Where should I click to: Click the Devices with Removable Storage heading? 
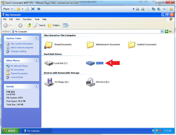pyautogui.click(x=61, y=73)
